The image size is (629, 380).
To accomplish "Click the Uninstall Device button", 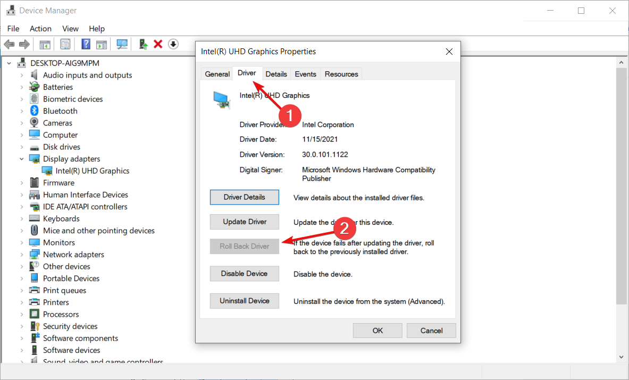I will (244, 301).
